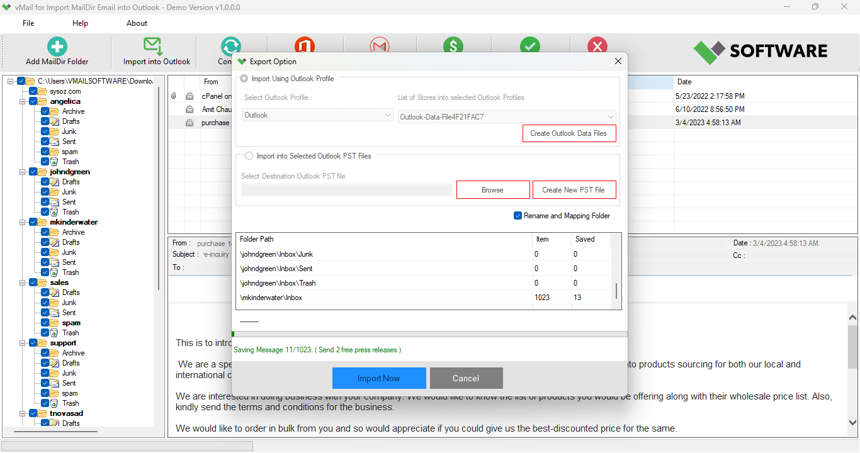Collapse the tnovasad tree node

point(23,413)
